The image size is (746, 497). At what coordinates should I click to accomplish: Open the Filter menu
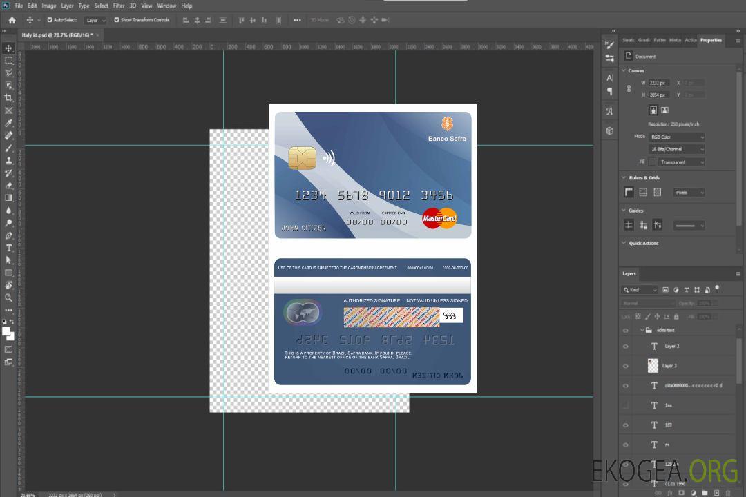click(x=119, y=6)
